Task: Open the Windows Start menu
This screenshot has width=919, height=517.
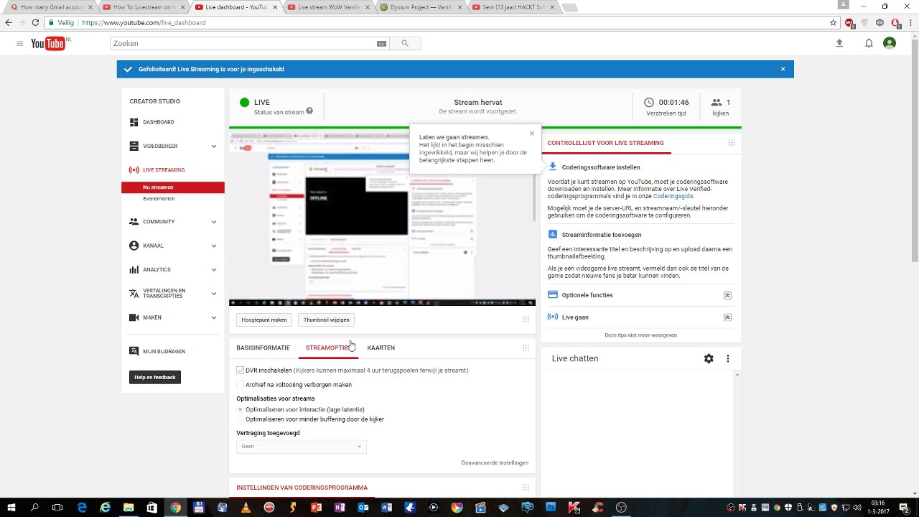Action: click(11, 508)
